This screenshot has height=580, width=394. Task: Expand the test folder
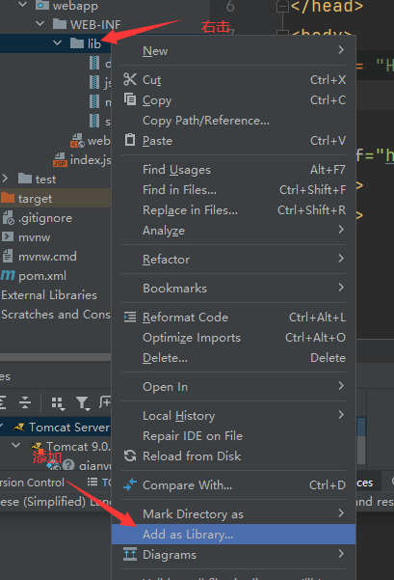coord(5,179)
